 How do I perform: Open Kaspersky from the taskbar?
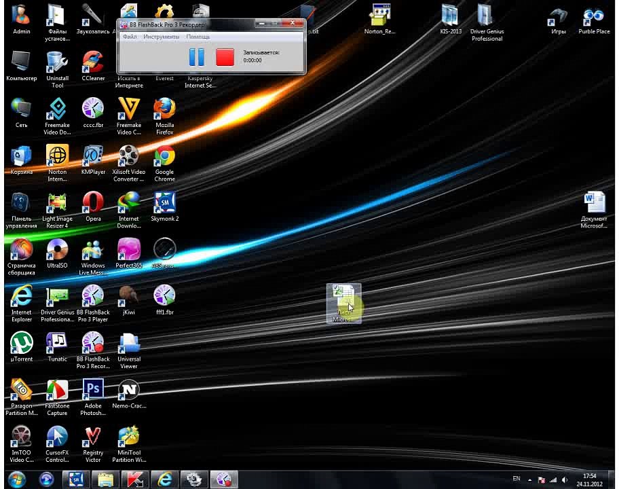(x=135, y=479)
